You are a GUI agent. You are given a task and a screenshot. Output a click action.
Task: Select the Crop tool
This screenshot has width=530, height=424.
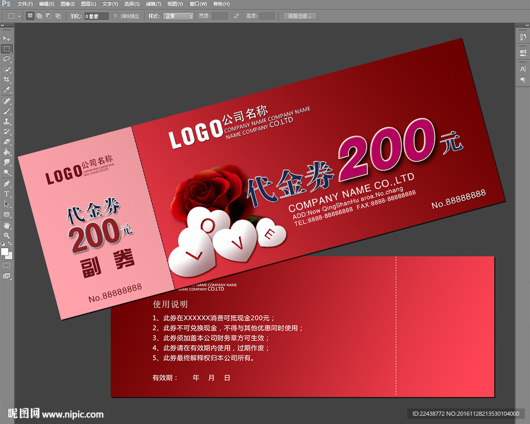6,79
